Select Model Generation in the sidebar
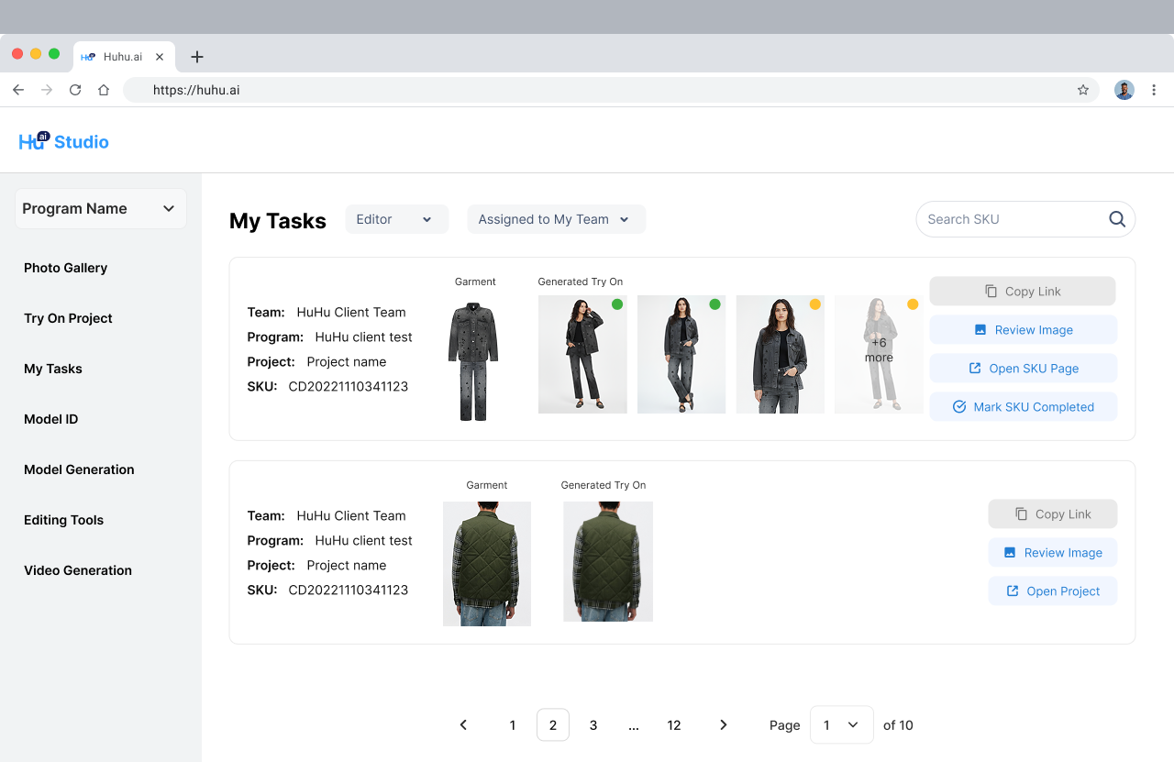The height and width of the screenshot is (762, 1174). [x=79, y=469]
